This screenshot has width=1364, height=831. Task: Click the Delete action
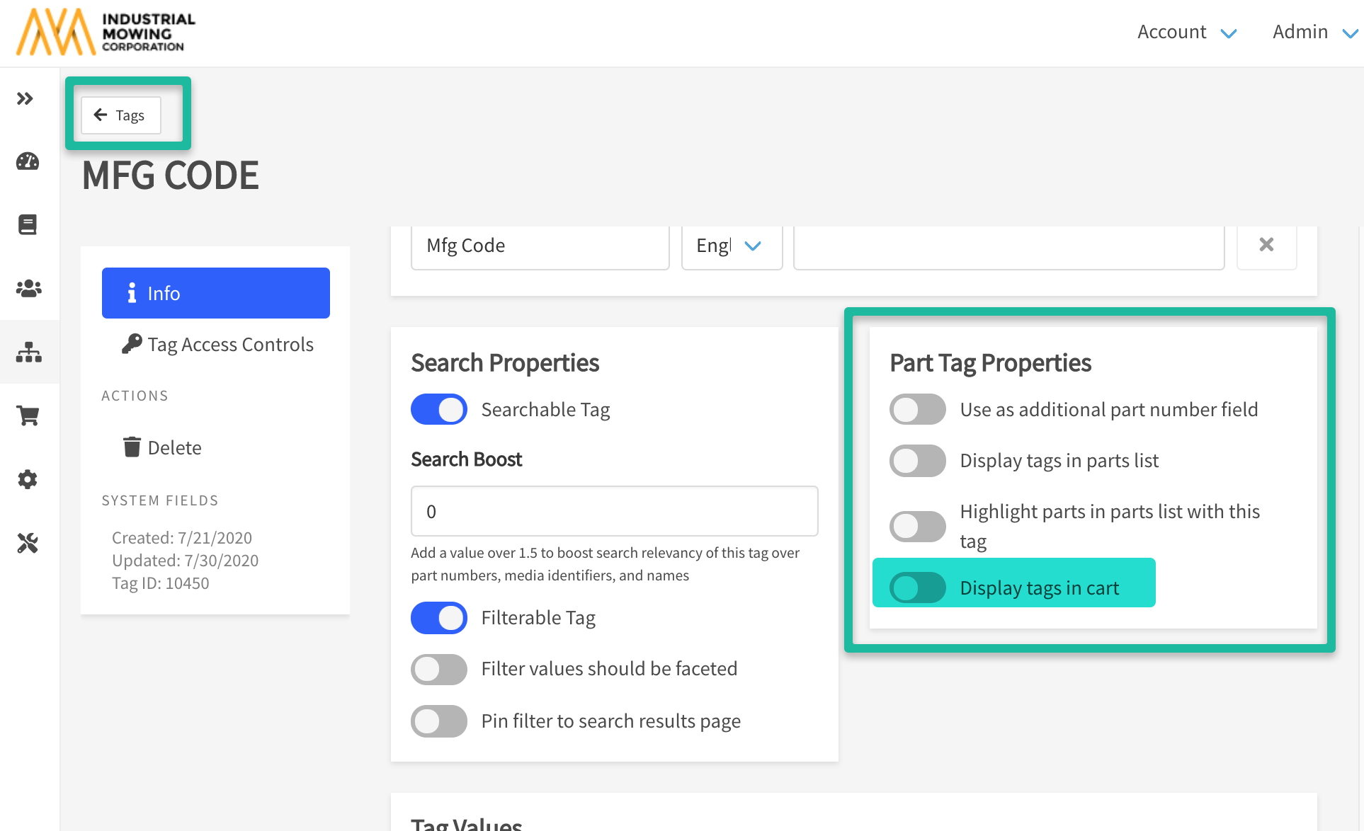[162, 447]
